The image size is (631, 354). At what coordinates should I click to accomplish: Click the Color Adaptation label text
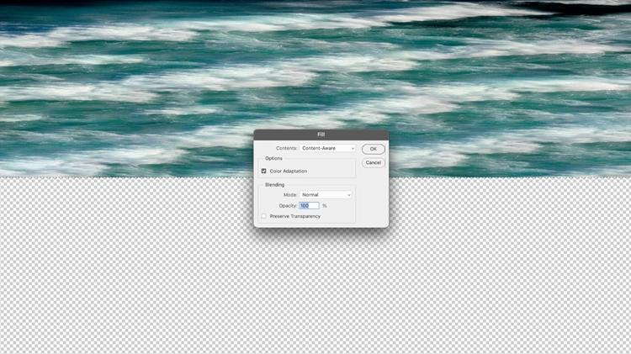coord(288,171)
